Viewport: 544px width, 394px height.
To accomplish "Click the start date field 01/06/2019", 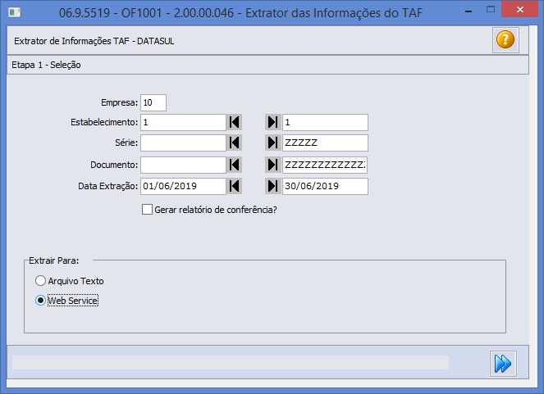I will pyautogui.click(x=183, y=186).
